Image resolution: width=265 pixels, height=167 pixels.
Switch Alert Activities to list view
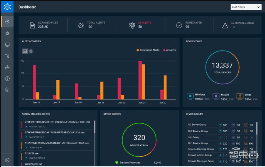31,51
